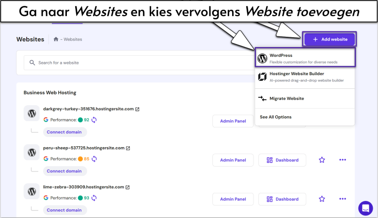Choose Hostinger Website Builder option
This screenshot has width=378, height=218.
pos(305,77)
